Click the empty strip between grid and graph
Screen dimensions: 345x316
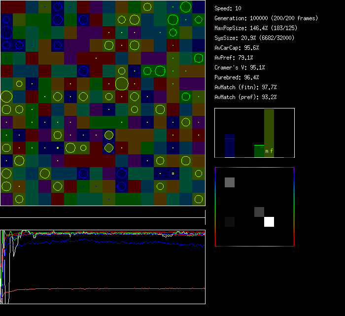(103, 212)
